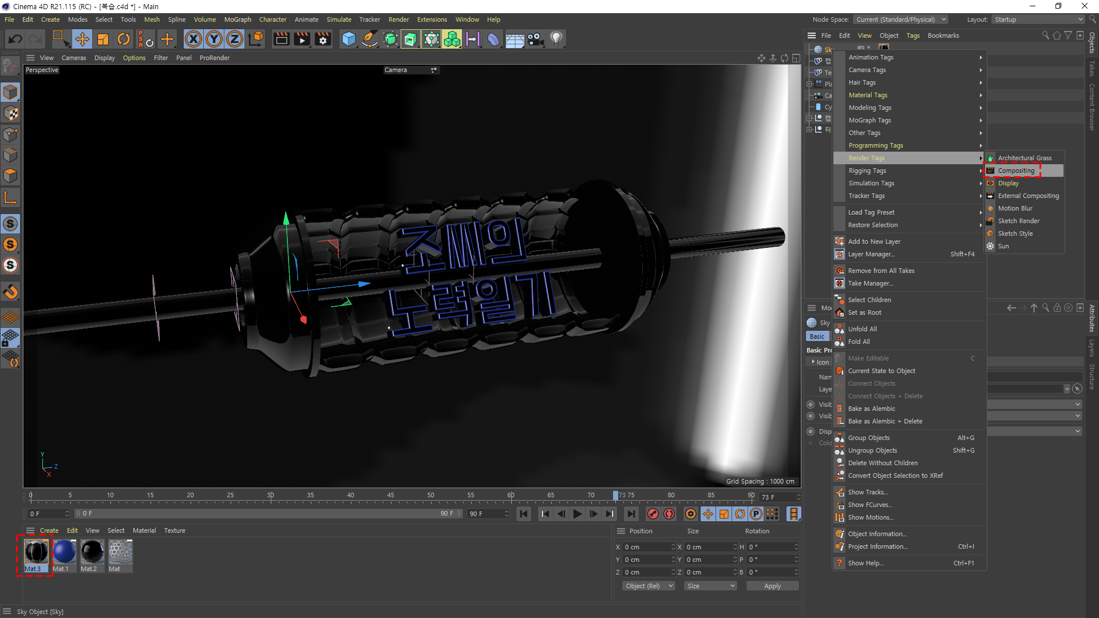Select the blue Mat.1 material swatch
Screen dimensions: 1099x618
[64, 553]
